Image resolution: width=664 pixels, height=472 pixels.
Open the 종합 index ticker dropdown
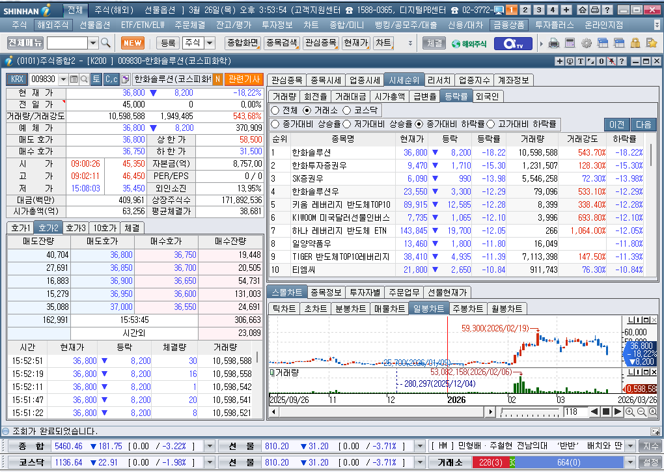point(210,446)
